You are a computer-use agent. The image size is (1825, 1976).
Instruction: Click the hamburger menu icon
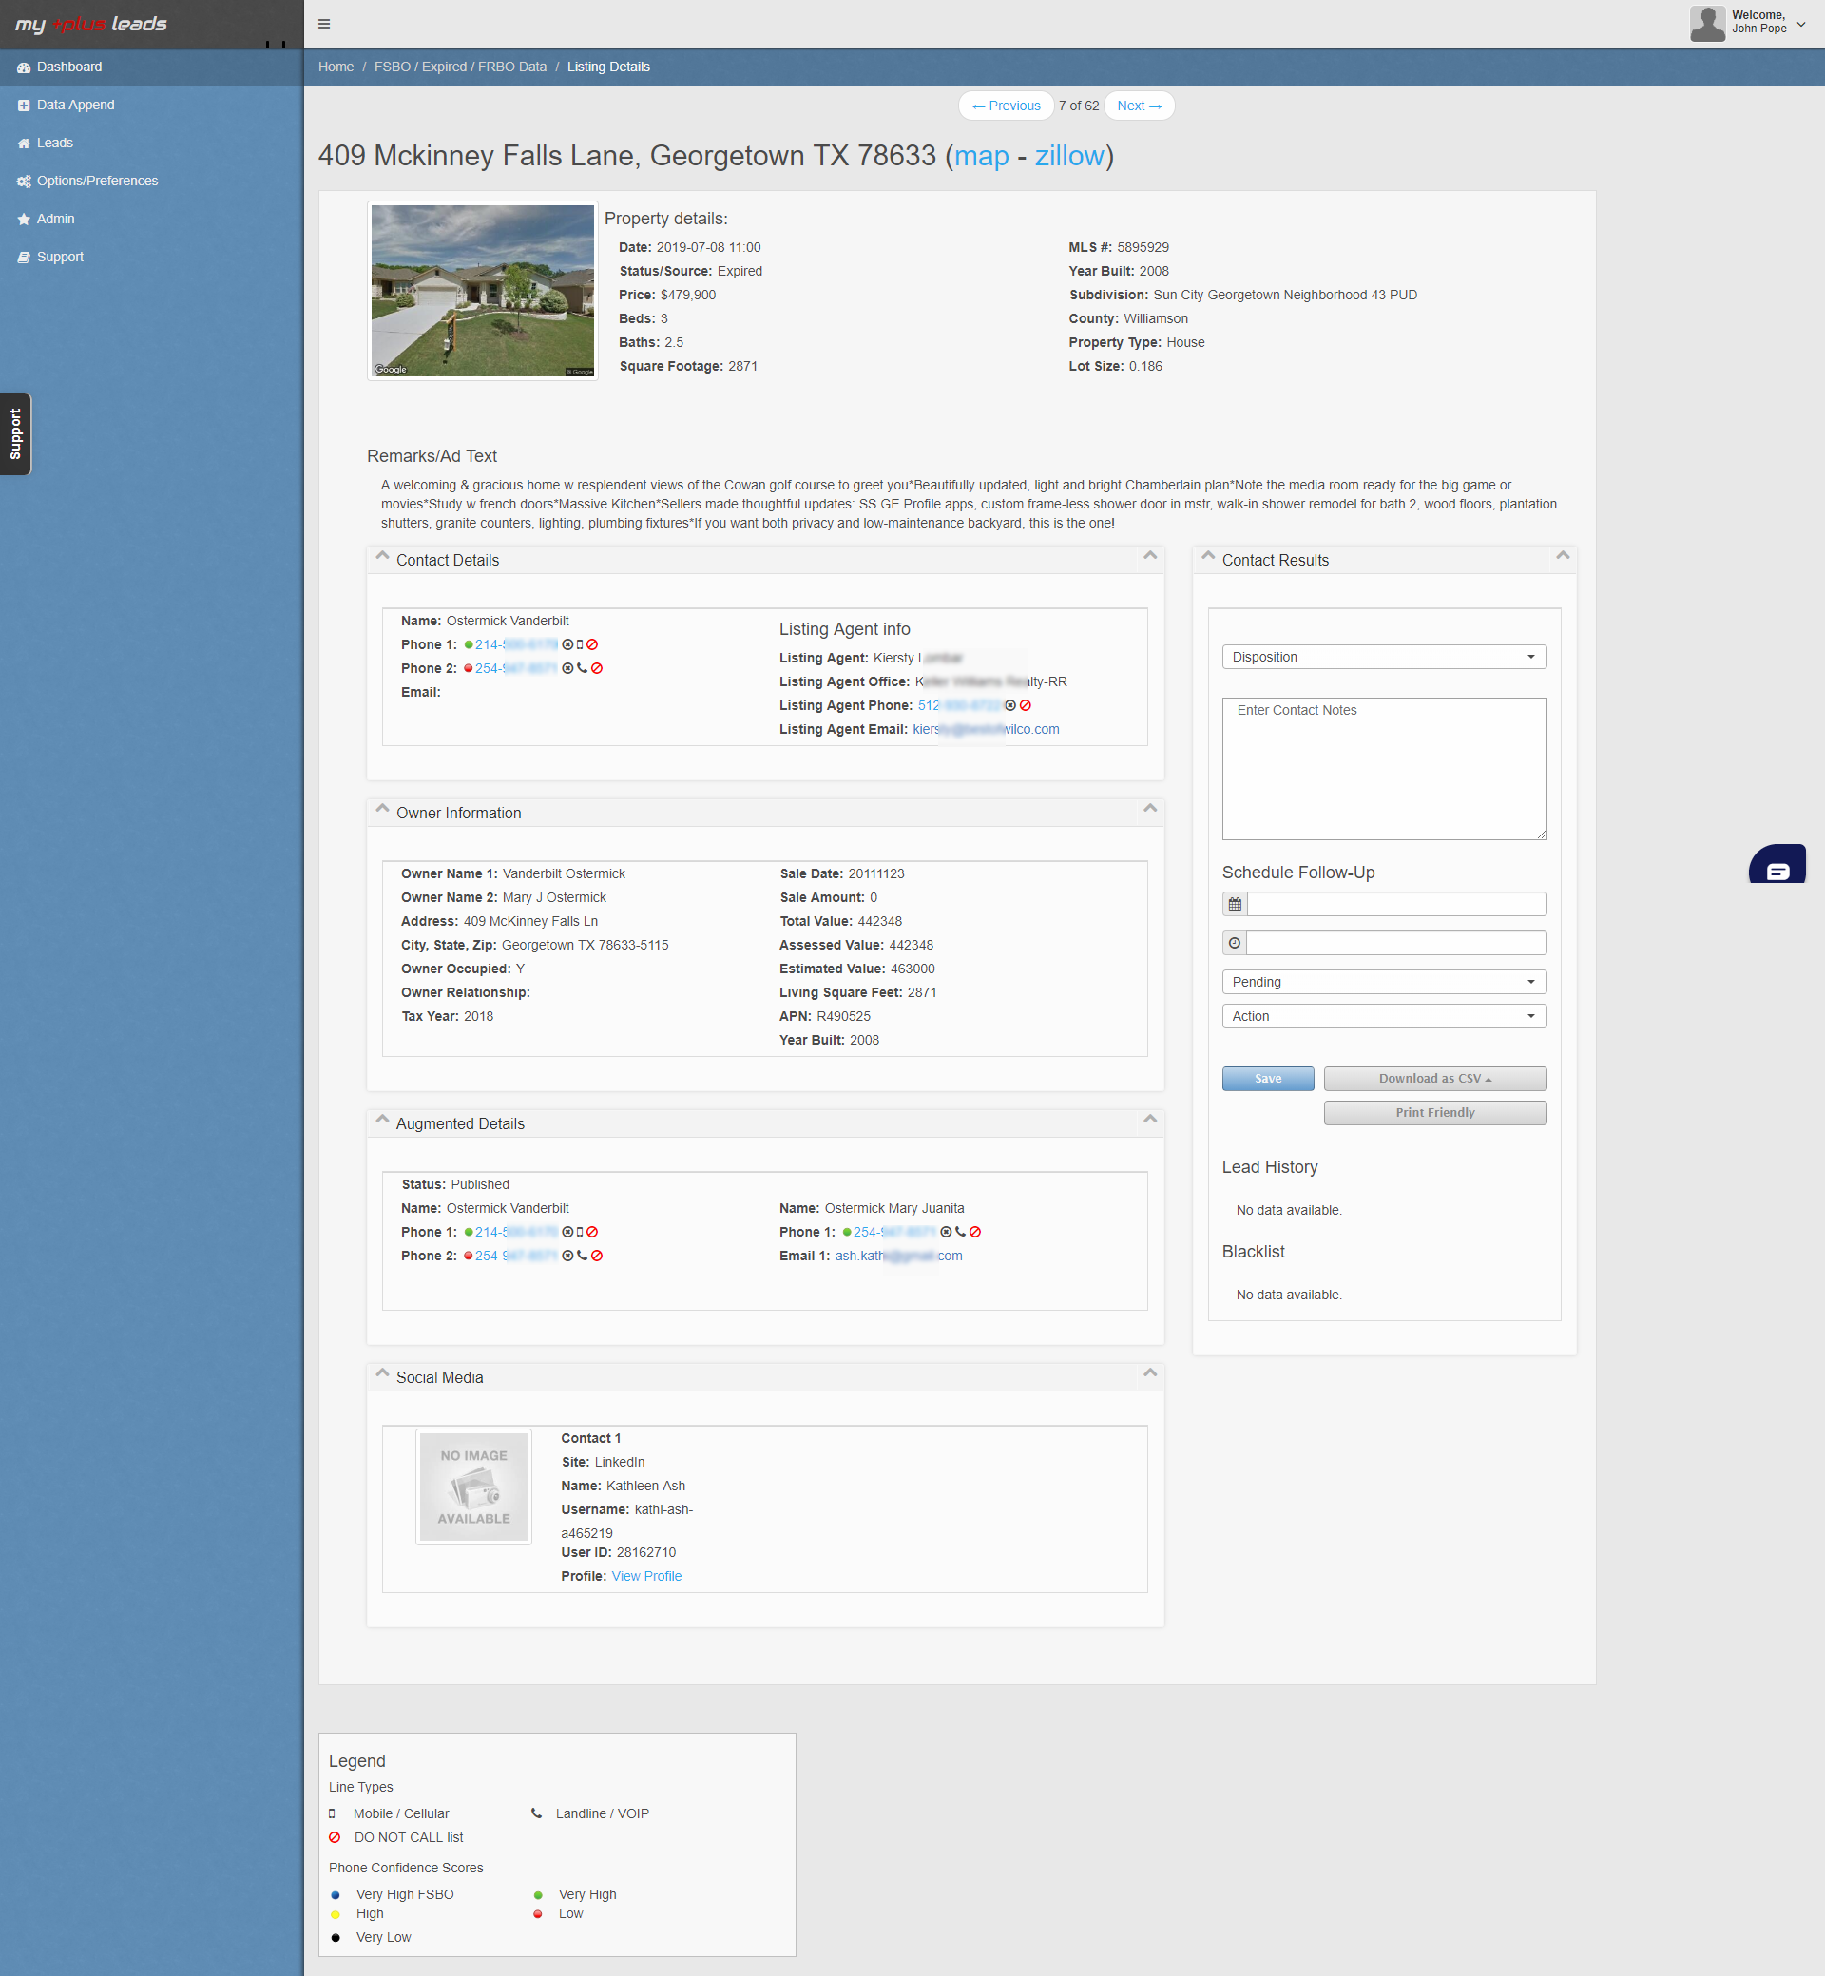324,24
